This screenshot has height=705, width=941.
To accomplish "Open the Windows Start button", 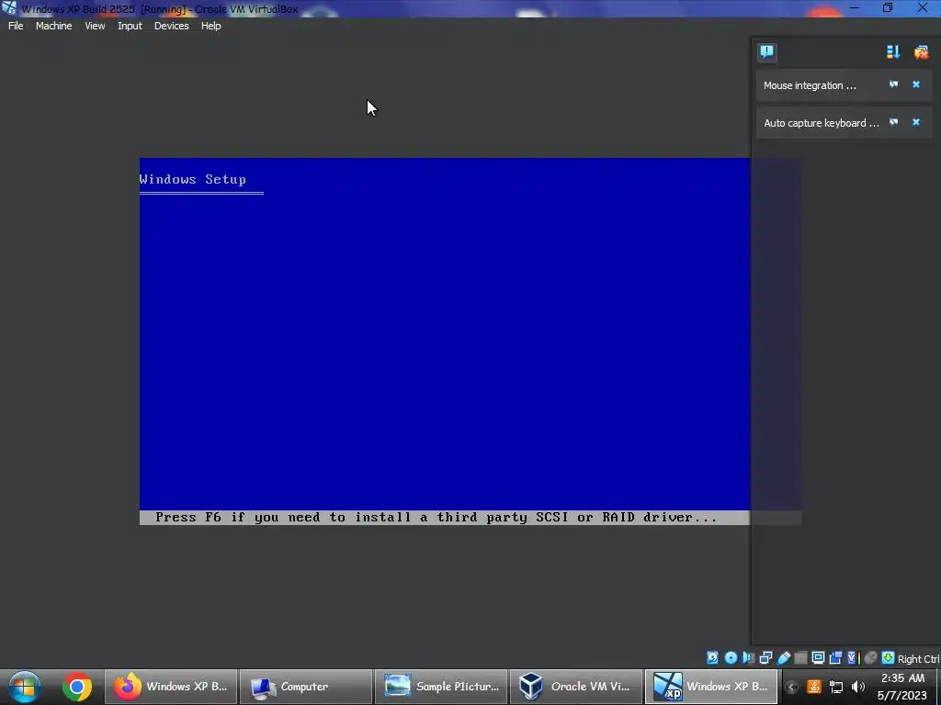I will [24, 687].
